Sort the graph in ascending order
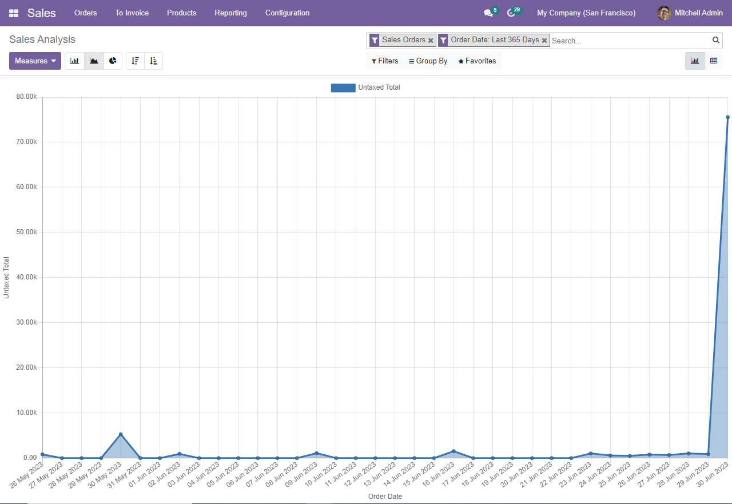 pos(153,61)
